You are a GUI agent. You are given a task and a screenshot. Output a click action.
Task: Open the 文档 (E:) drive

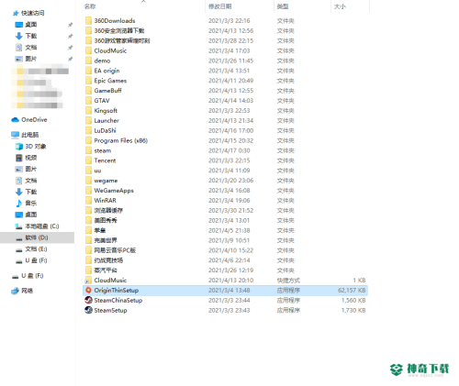tap(36, 249)
